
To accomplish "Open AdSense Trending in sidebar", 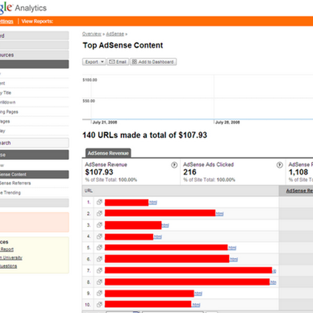I will pyautogui.click(x=11, y=192).
